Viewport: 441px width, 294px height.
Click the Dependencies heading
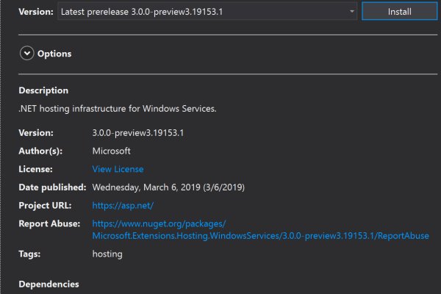[49, 284]
